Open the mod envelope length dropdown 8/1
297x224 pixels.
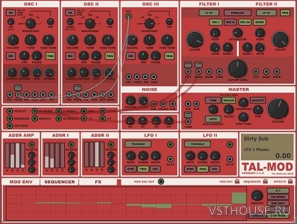point(278,191)
